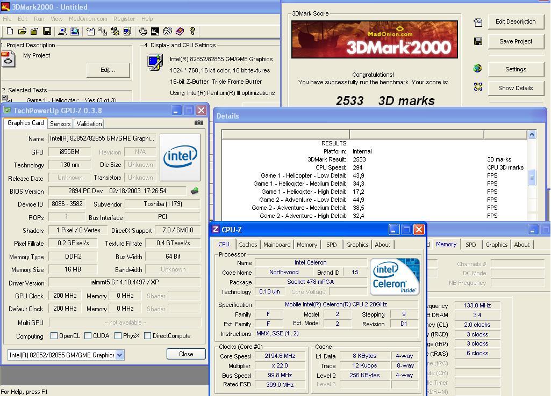Screen dimensions: 551x396
Task: Select SPD tab in background CPU-Z window
Action: coord(471,245)
